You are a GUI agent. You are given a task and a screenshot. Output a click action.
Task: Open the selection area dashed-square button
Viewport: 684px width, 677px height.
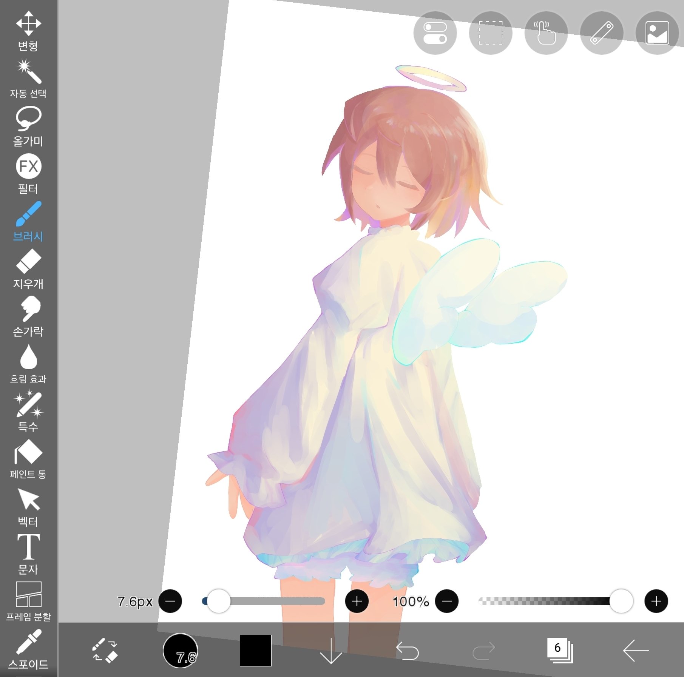(x=491, y=33)
